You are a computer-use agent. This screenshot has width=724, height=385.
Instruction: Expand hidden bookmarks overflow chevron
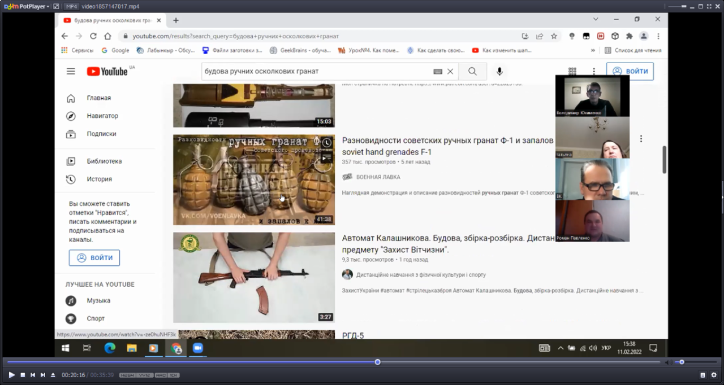click(x=593, y=50)
